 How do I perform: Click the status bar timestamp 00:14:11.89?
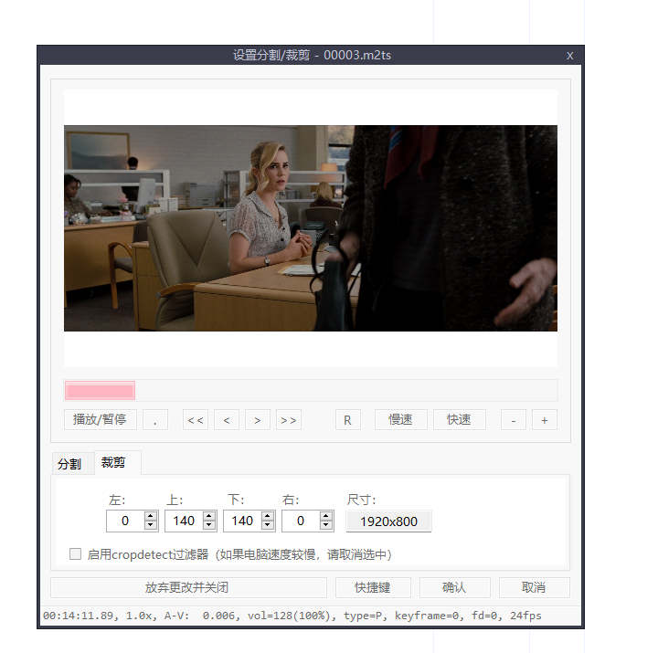[78, 616]
